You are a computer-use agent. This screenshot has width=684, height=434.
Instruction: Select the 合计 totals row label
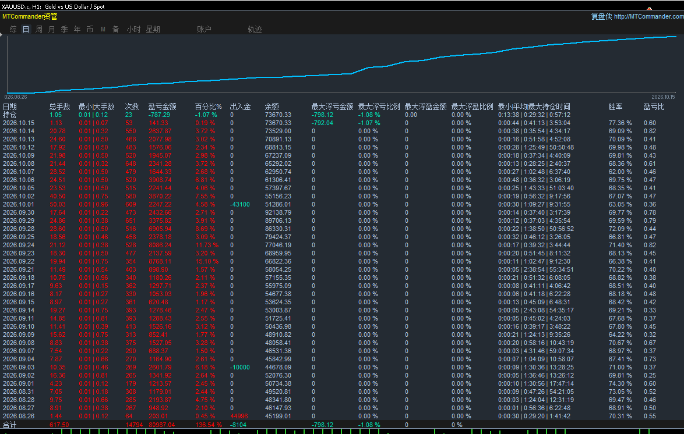pyautogui.click(x=9, y=425)
